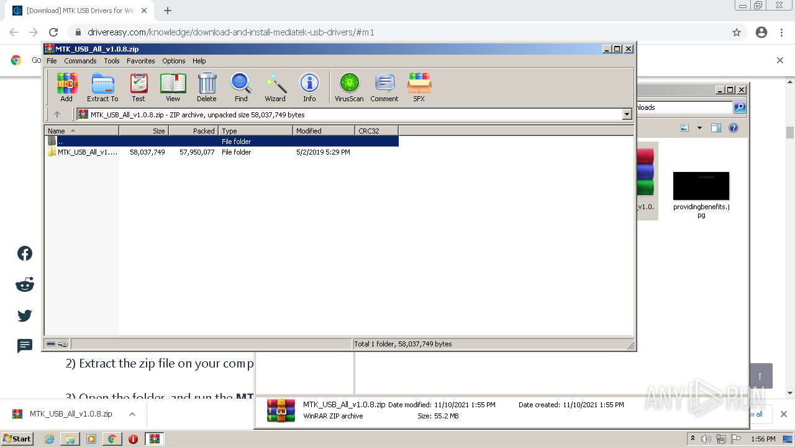
Task: Open the Windows Start menu
Action: coord(17,438)
